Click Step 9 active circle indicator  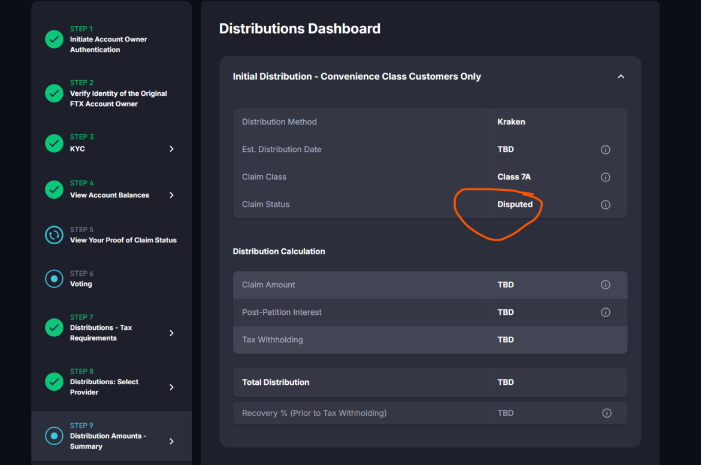54,436
